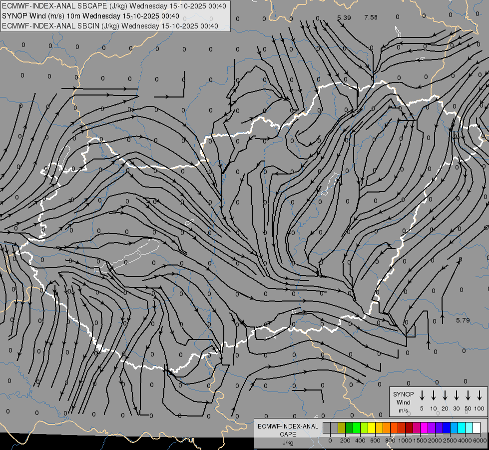This screenshot has width=489, height=450.
Task: Select the bright magenta CAPE legend swatch
Action: click(424, 427)
